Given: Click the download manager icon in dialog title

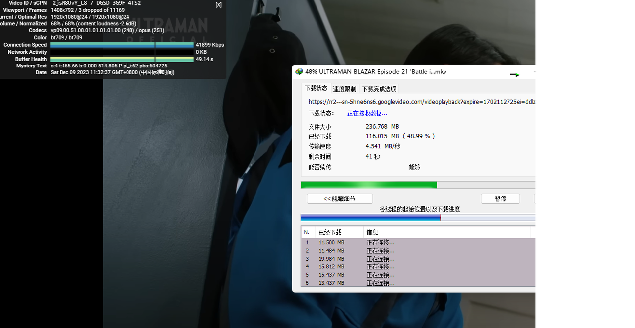Looking at the screenshot, I should tap(299, 71).
